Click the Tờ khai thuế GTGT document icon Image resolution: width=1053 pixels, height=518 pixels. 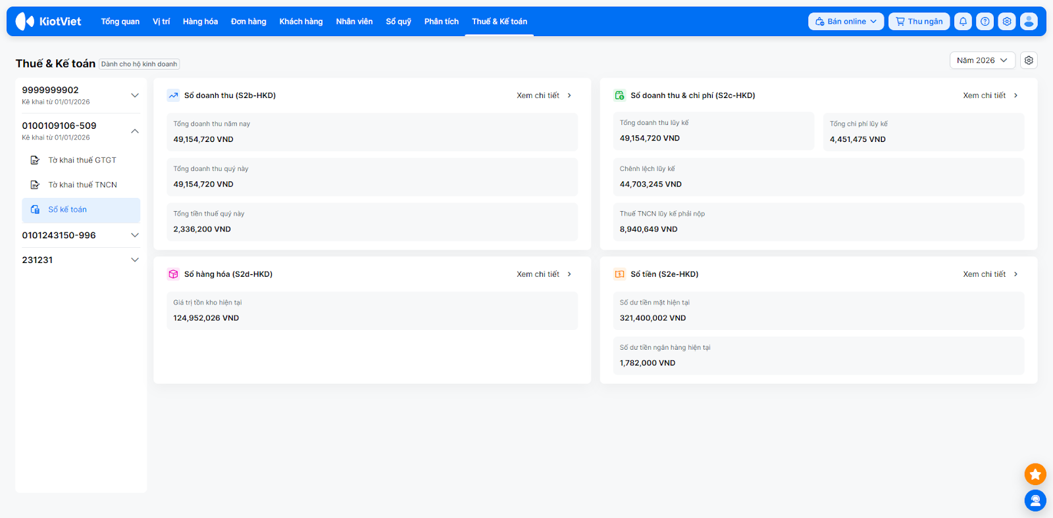(x=35, y=160)
